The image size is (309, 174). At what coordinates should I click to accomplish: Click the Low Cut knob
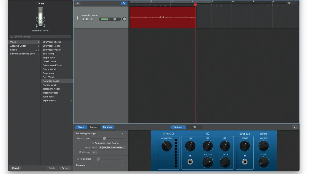click(225, 162)
